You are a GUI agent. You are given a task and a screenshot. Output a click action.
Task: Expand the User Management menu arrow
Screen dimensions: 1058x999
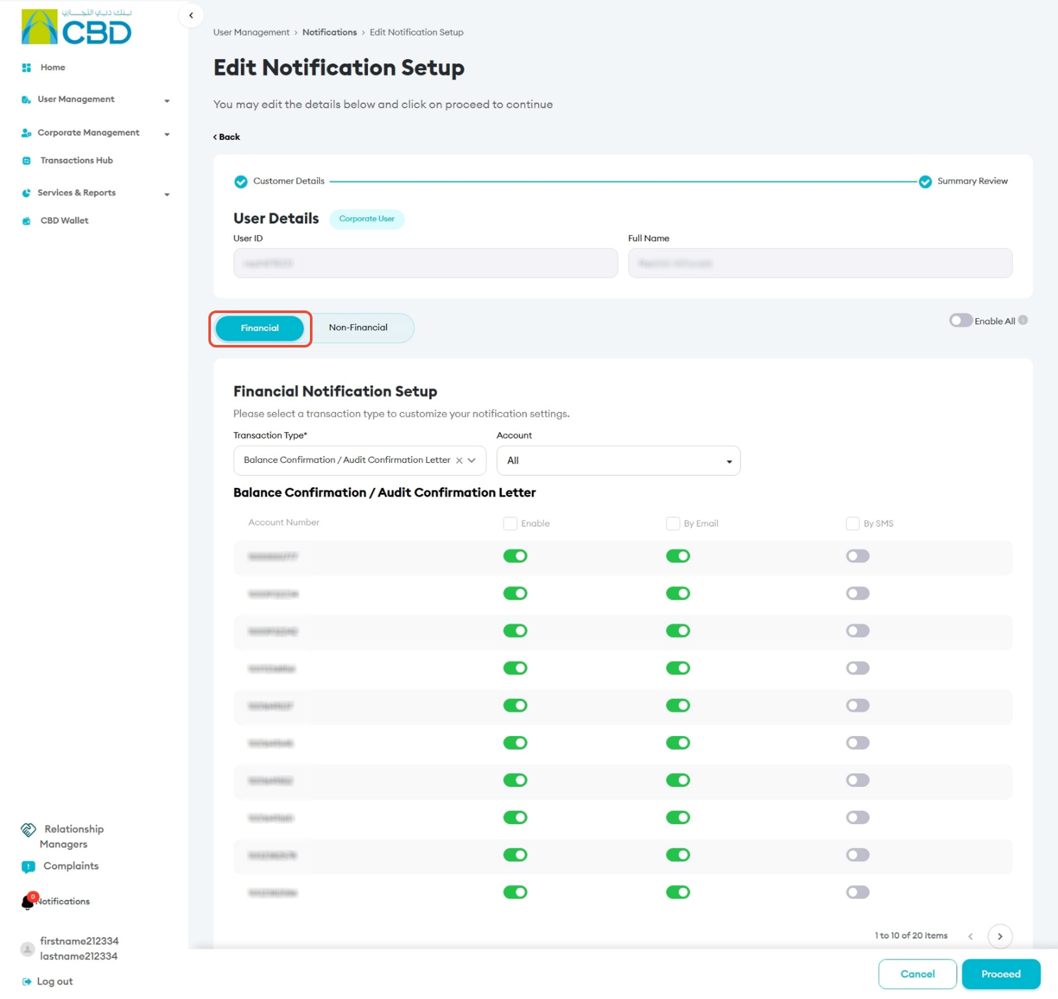167,101
